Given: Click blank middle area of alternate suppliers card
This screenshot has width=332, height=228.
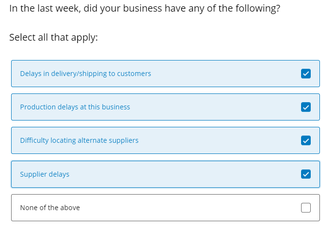Looking at the screenshot, I should [x=218, y=140].
